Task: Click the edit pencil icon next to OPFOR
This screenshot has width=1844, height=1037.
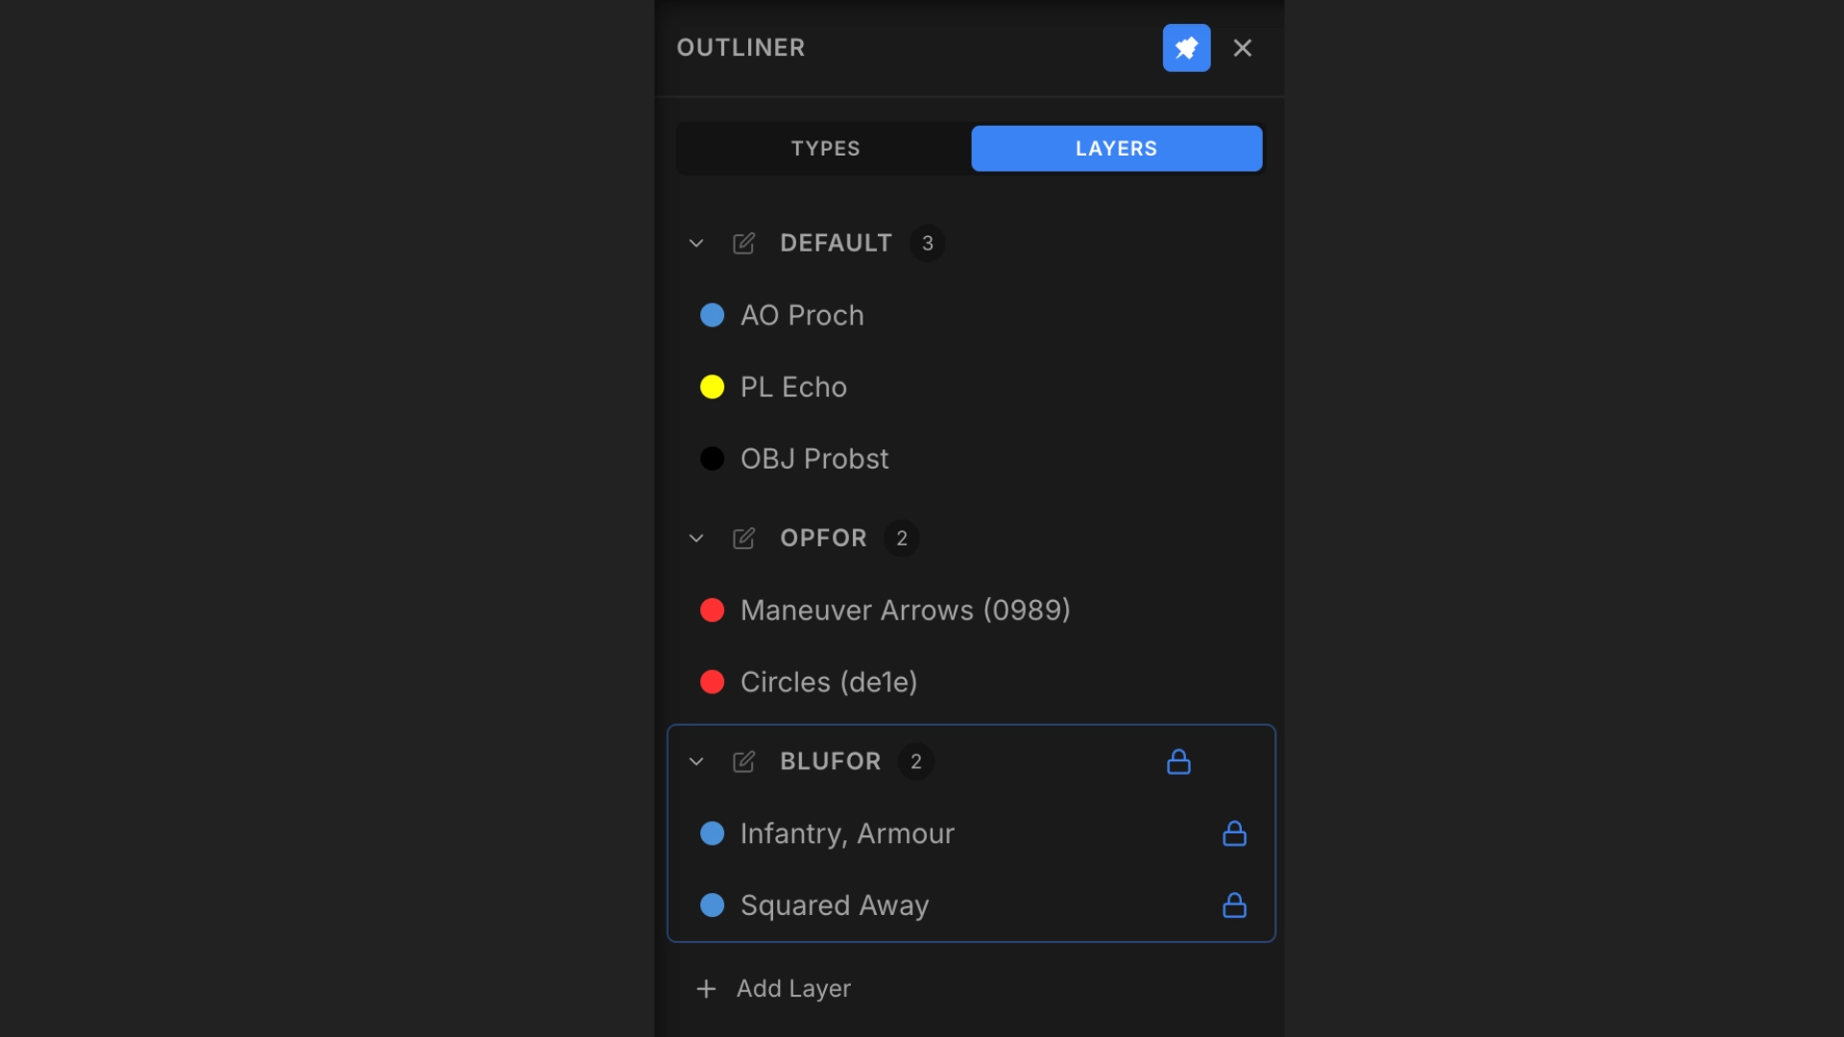Action: pos(744,539)
